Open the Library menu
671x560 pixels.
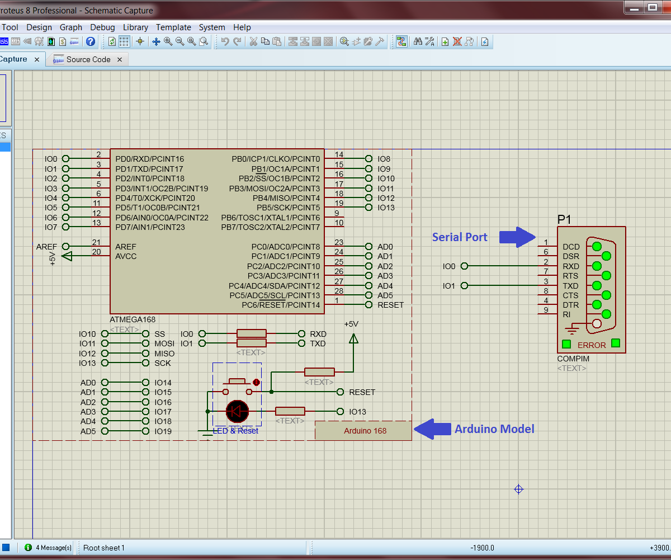pos(135,27)
